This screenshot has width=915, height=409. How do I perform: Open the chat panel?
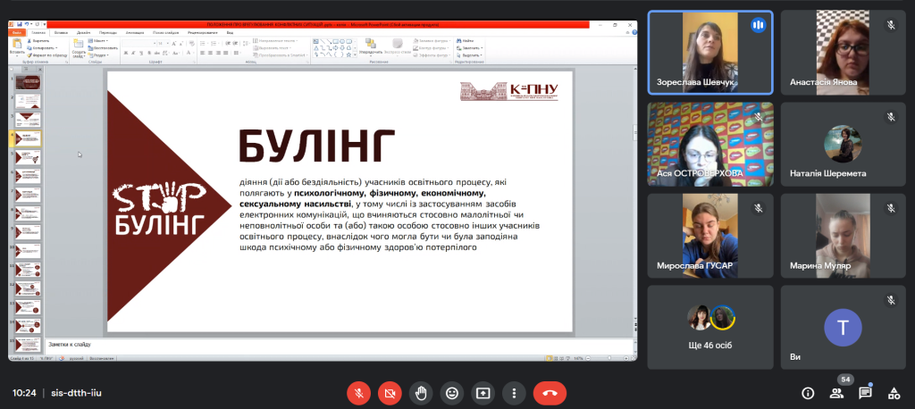pyautogui.click(x=865, y=393)
